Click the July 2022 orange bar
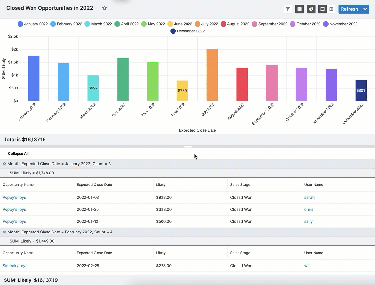The image size is (375, 285). point(212,75)
